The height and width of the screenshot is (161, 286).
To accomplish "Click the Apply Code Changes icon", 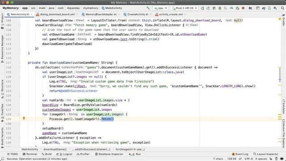I will click(214, 8).
